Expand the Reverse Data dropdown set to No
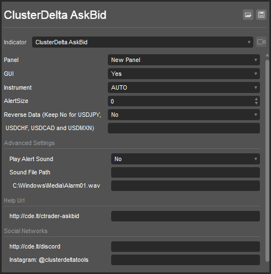Viewport: 271px width, 274px height. click(184, 115)
